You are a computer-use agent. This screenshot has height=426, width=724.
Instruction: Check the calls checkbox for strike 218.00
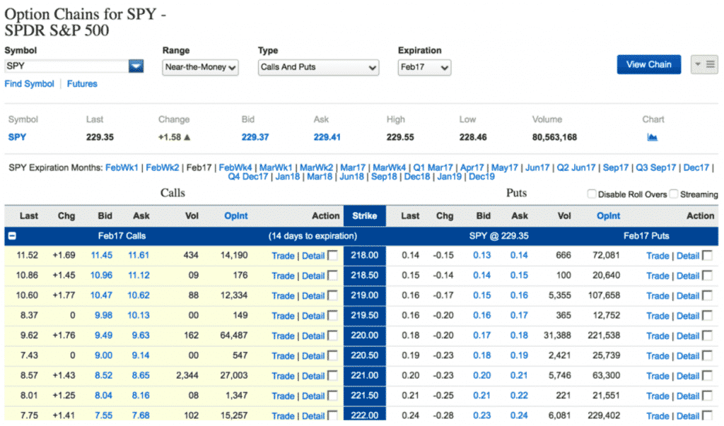[x=332, y=255]
